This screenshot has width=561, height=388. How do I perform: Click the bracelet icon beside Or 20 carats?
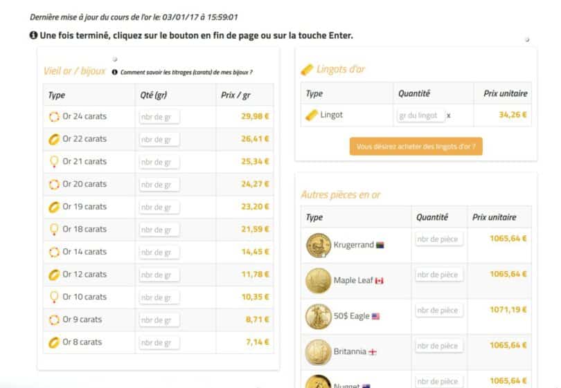tap(54, 185)
